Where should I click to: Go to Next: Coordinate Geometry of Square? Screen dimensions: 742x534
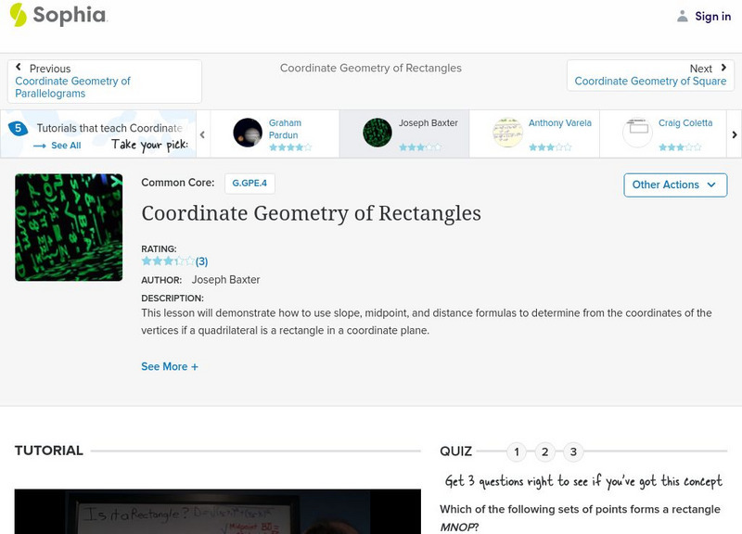pos(649,75)
